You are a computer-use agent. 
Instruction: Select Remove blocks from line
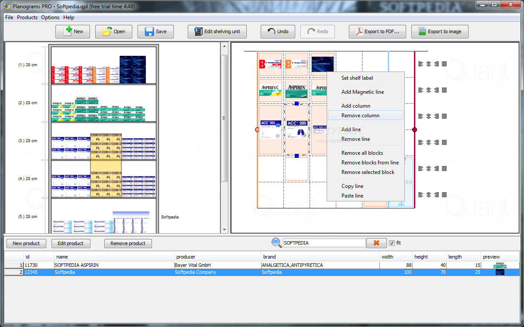coord(365,163)
